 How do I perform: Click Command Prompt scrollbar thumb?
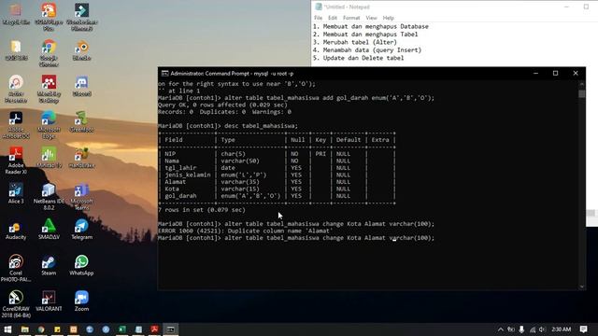[x=581, y=93]
